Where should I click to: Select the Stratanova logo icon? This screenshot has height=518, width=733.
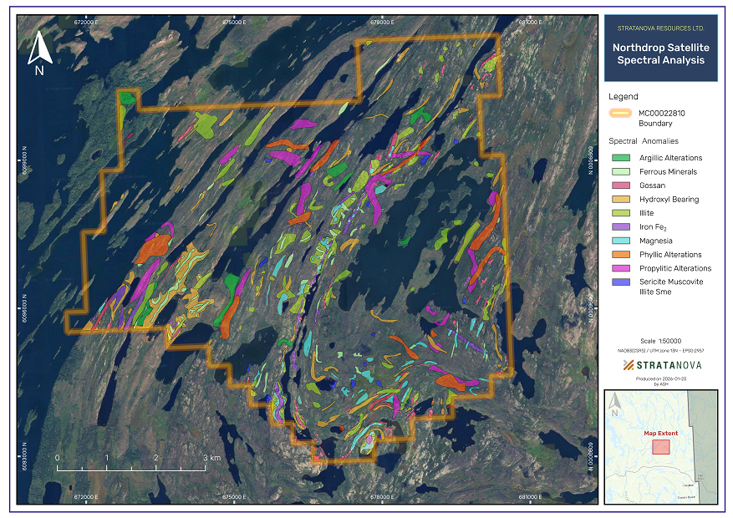tap(628, 364)
